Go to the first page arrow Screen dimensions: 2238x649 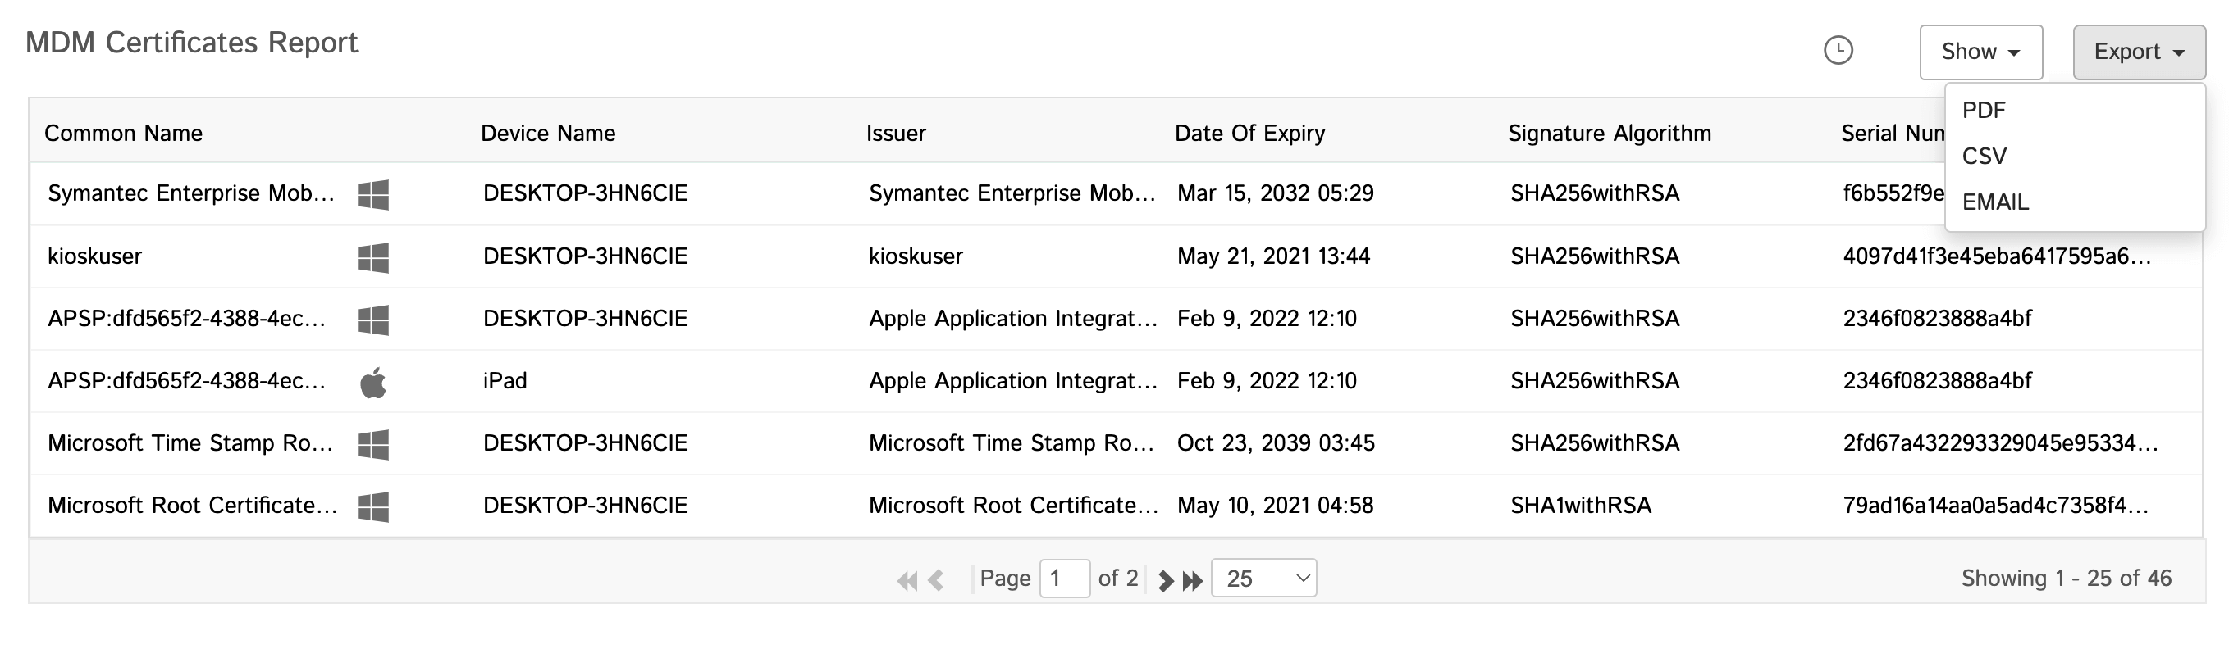[907, 580]
